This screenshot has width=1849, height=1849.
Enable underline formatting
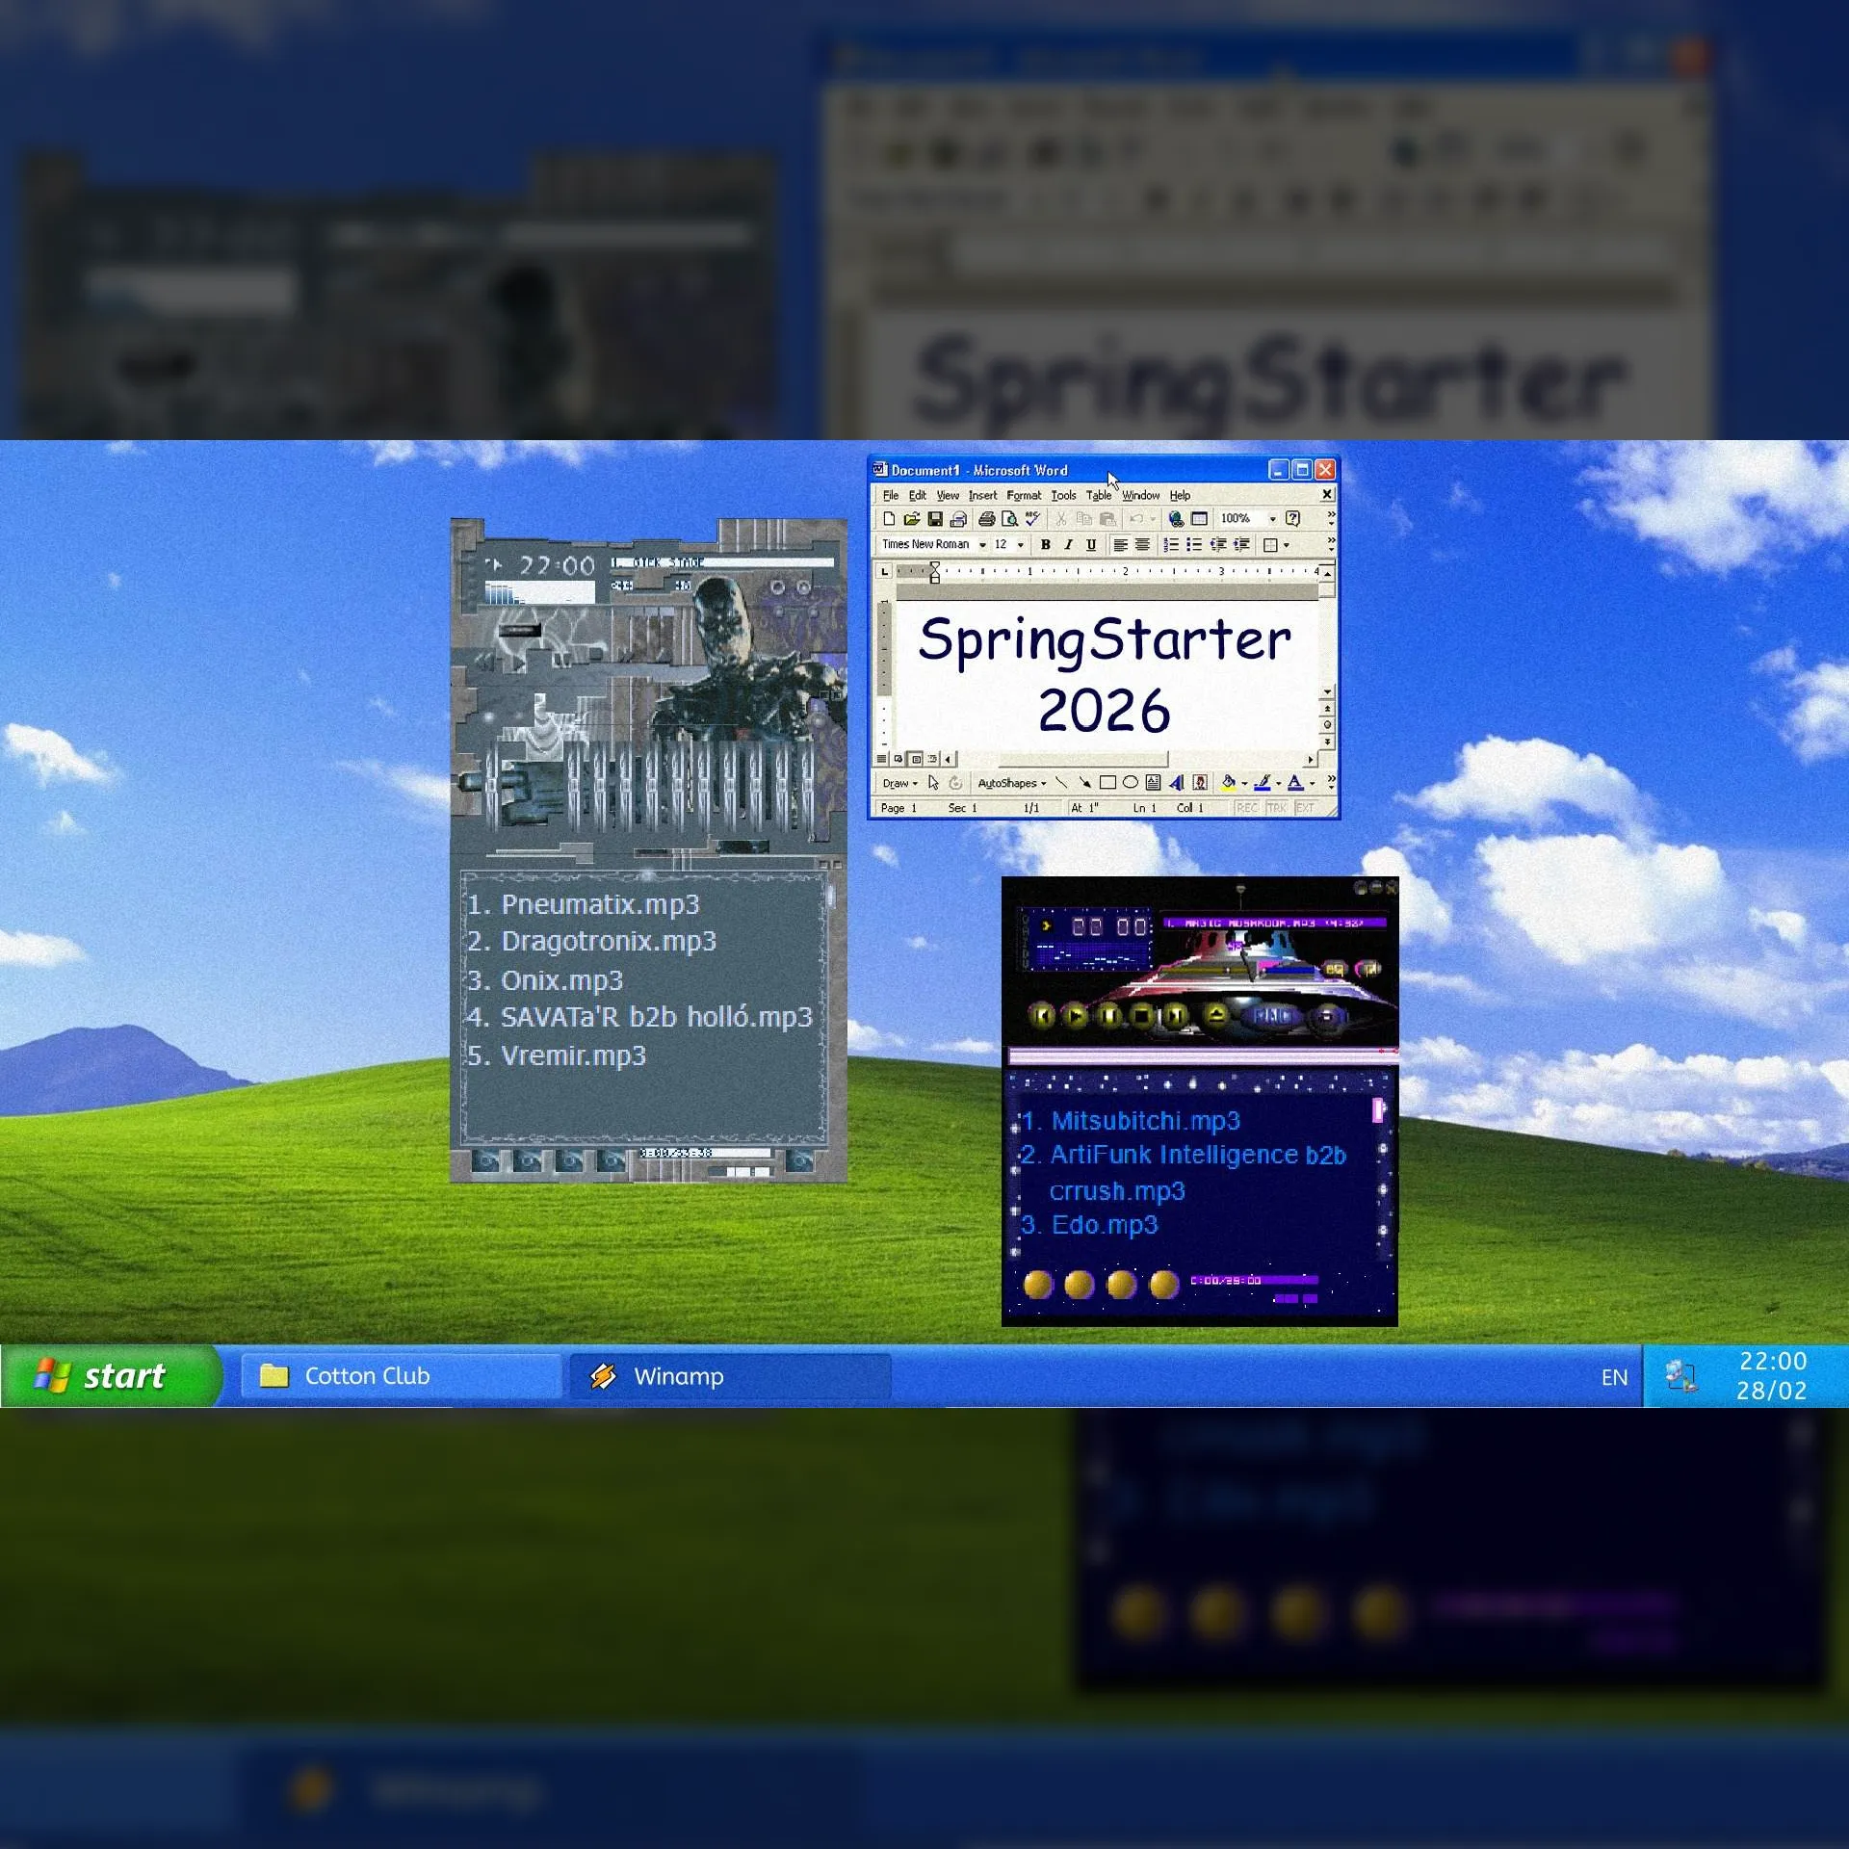click(x=1091, y=544)
